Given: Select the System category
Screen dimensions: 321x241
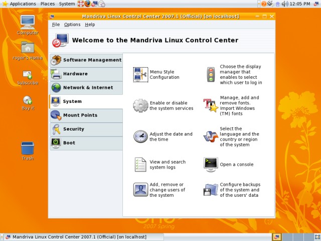Looking at the screenshot, I should point(86,101).
